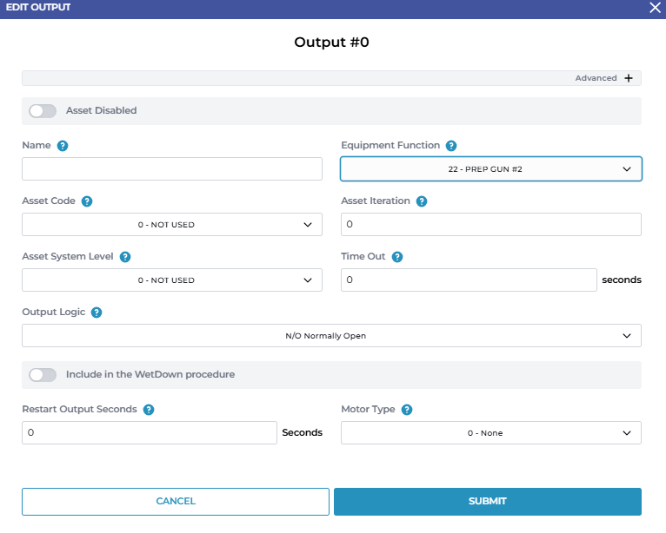Viewport: 666px width, 533px height.
Task: Show the Time Out help tooltip icon
Action: point(397,257)
